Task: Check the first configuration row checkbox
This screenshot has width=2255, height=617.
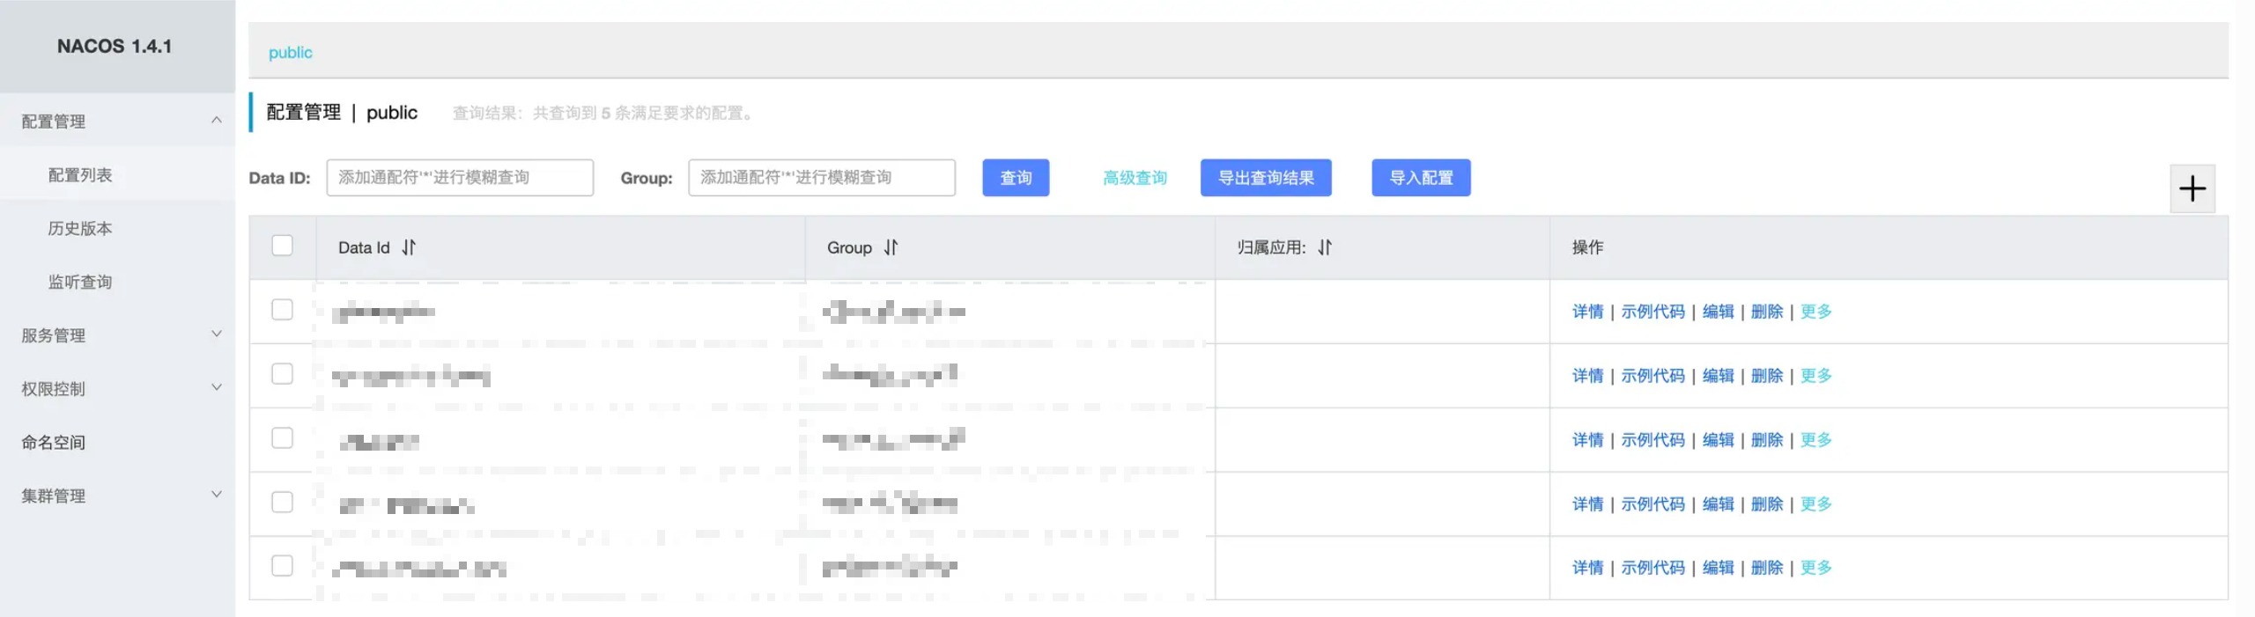Action: (282, 310)
